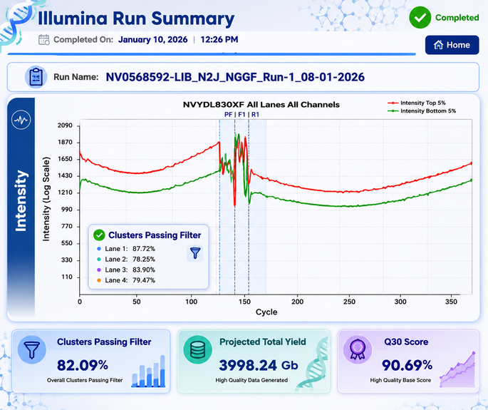Image resolution: width=488 pixels, height=410 pixels.
Task: Click the calendar icon beside Completed On
Action: (44, 40)
